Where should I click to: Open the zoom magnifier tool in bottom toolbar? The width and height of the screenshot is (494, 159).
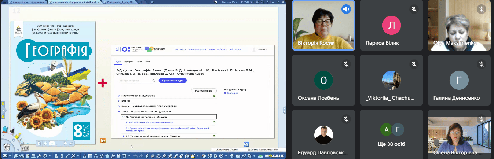coord(73,156)
